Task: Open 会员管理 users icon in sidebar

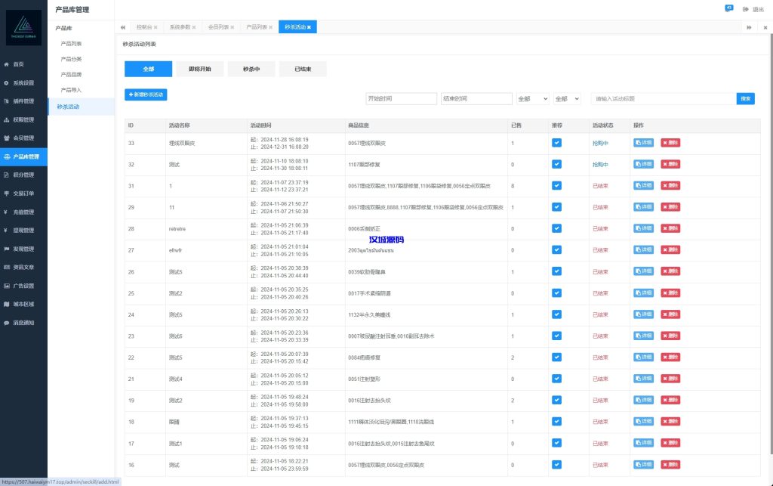Action: [6, 138]
